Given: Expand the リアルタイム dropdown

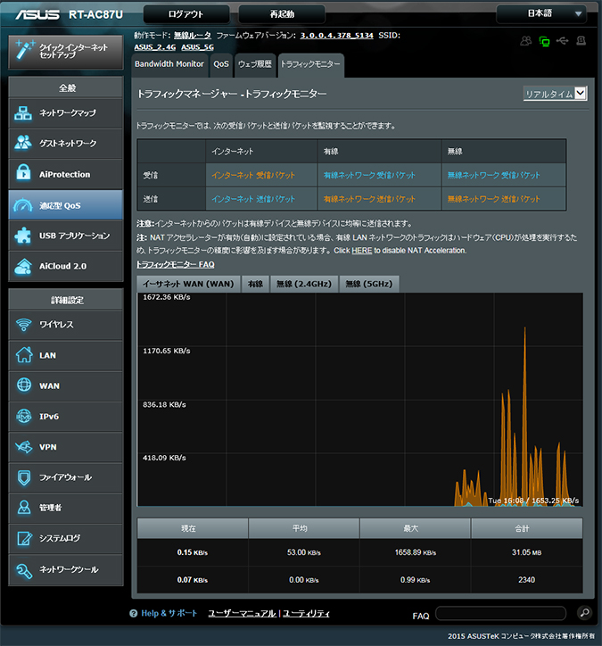Looking at the screenshot, I should (554, 94).
